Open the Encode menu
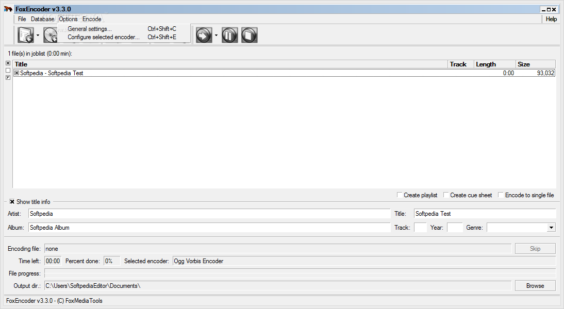 point(92,19)
